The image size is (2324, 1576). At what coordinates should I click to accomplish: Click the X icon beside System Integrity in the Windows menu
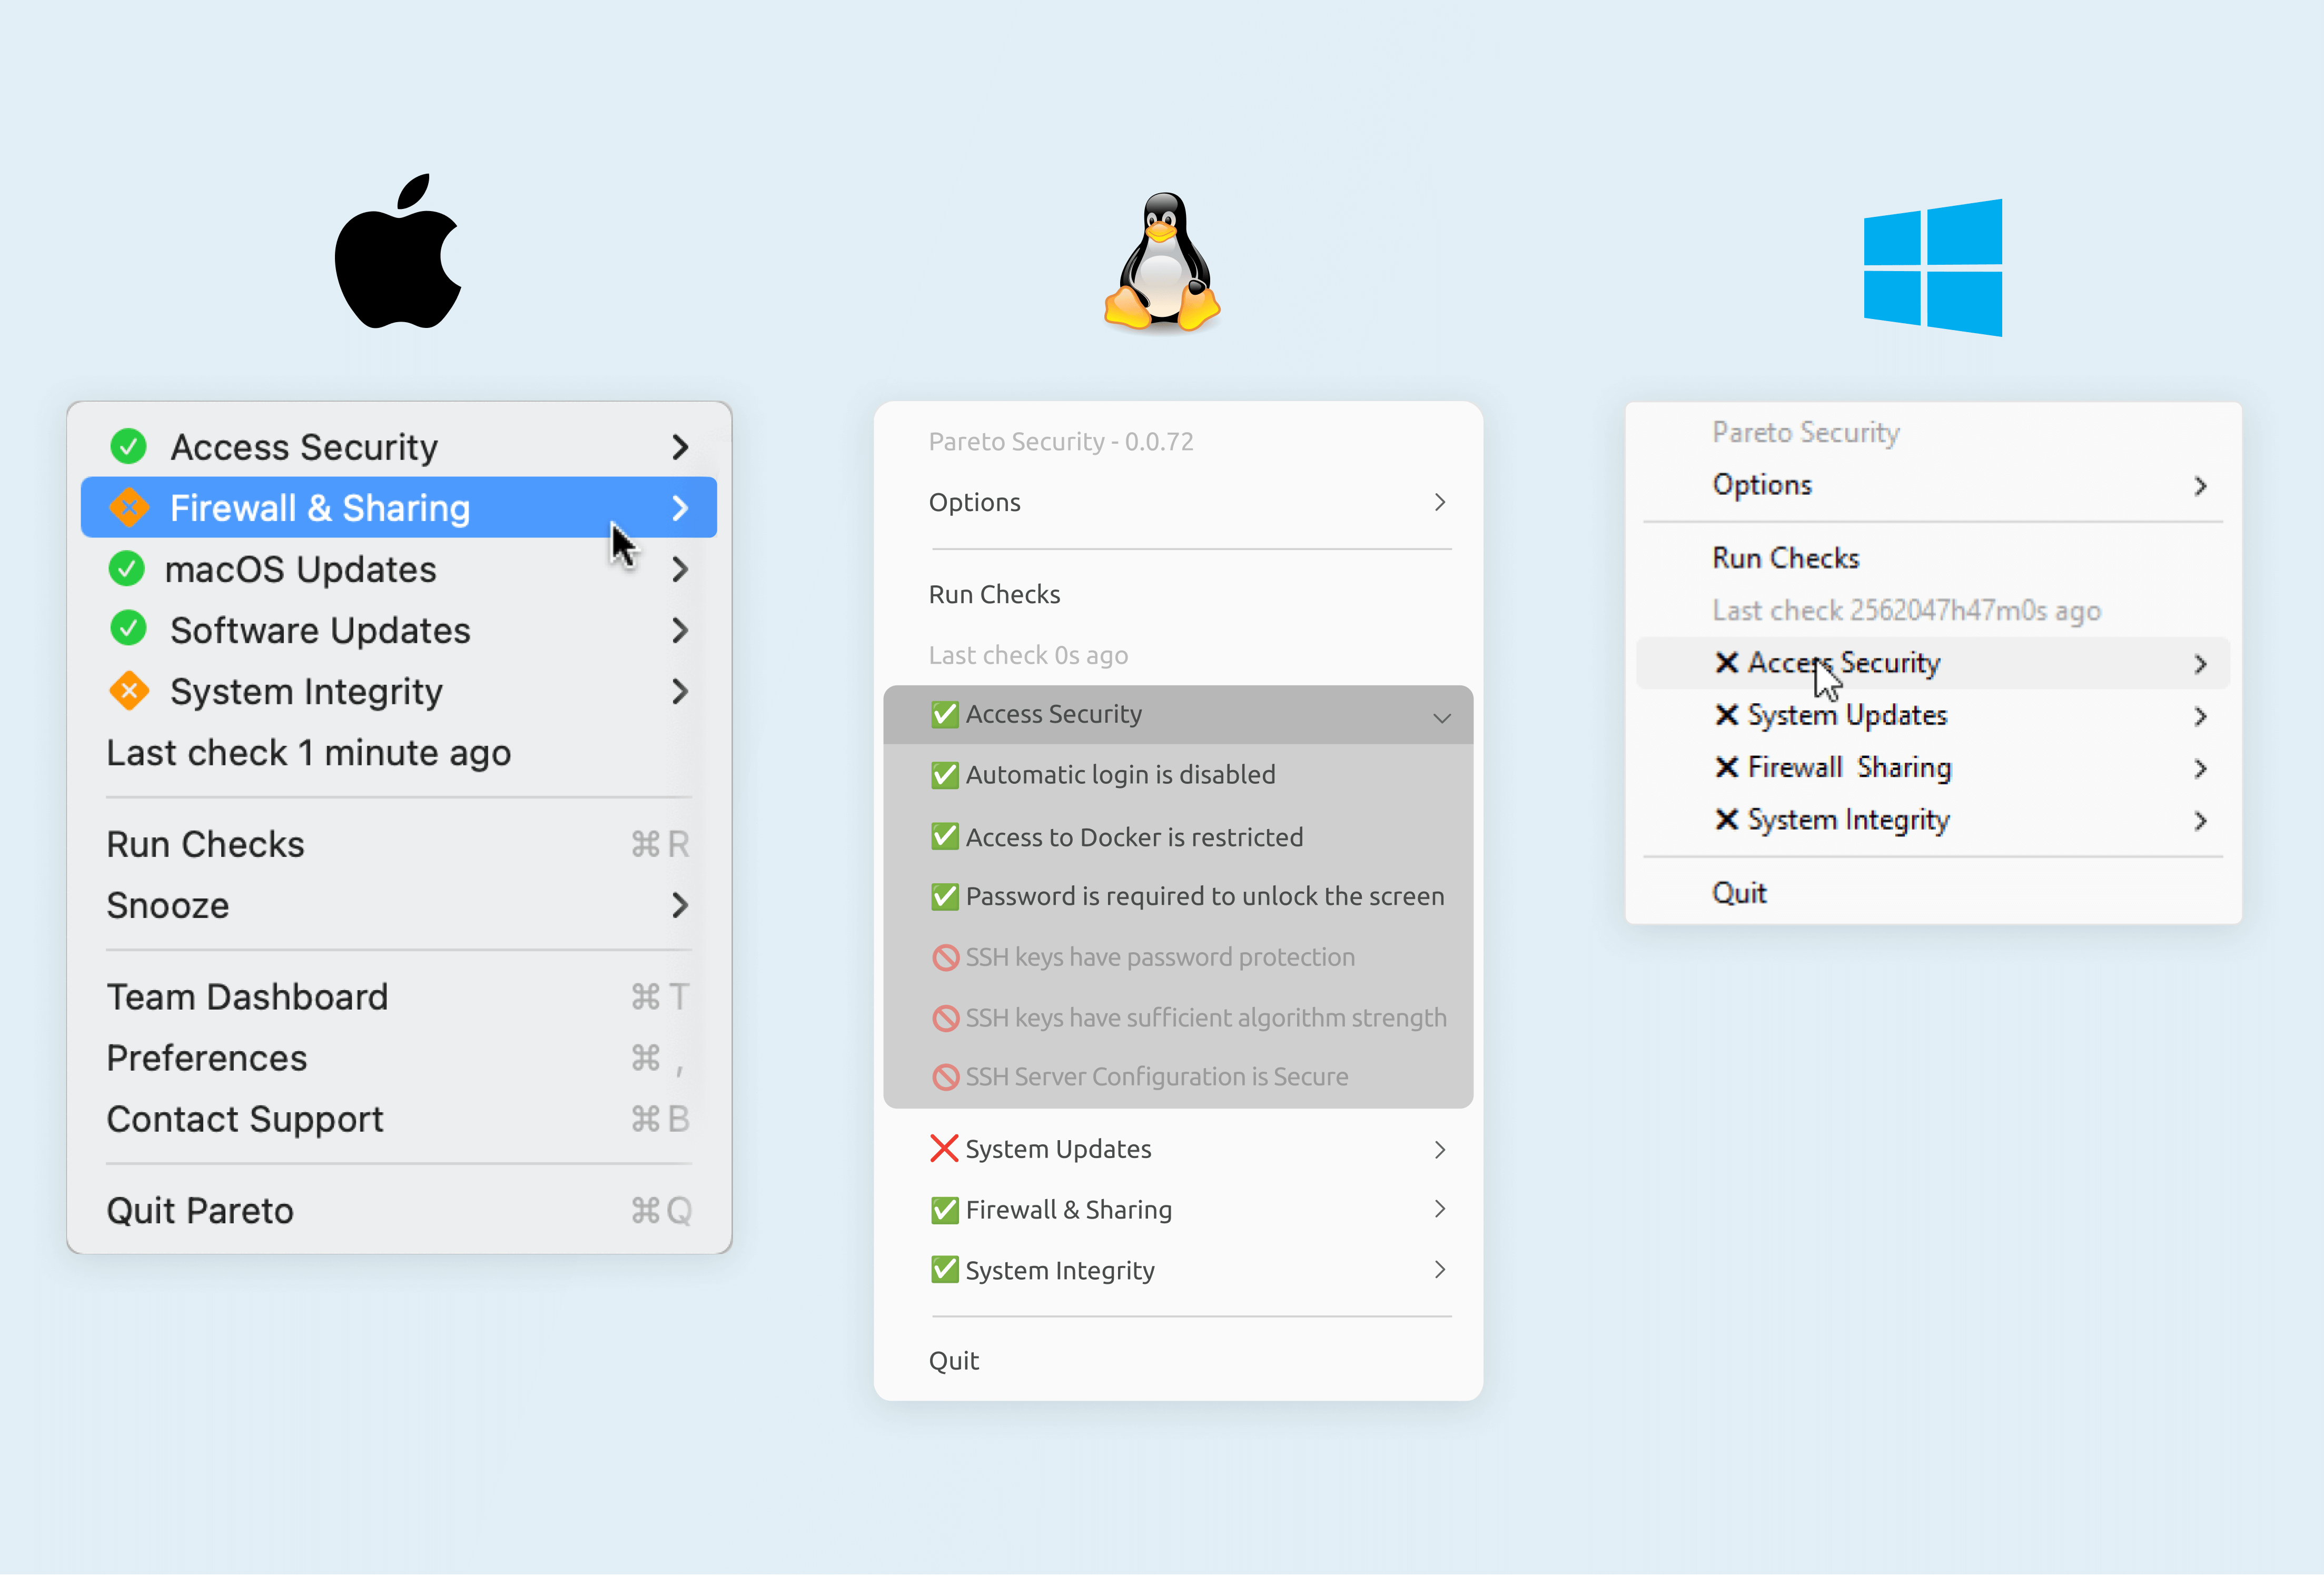click(x=1727, y=820)
